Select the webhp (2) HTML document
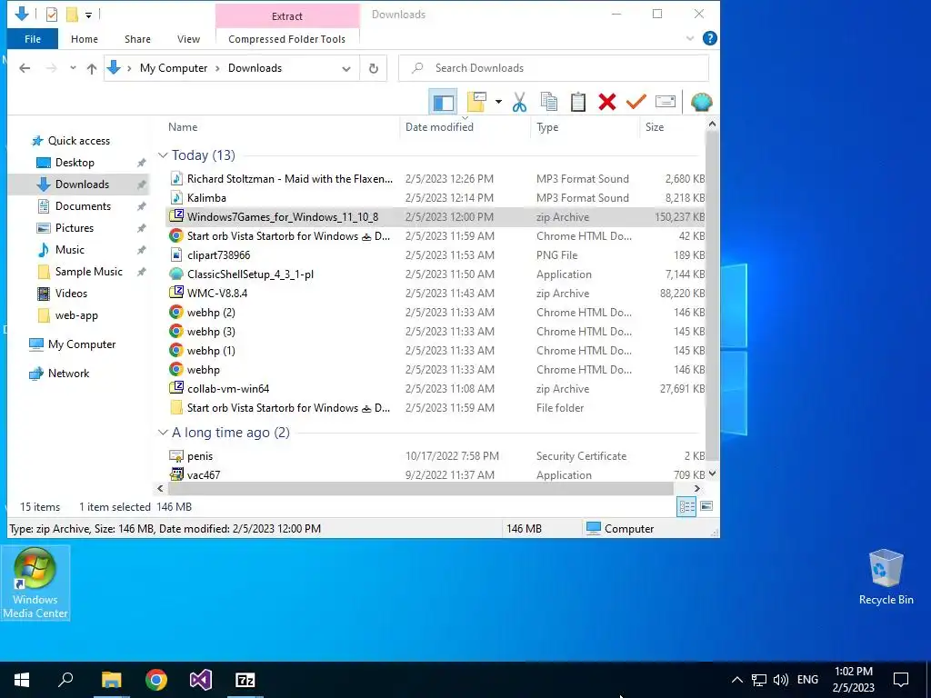 pos(435,313)
